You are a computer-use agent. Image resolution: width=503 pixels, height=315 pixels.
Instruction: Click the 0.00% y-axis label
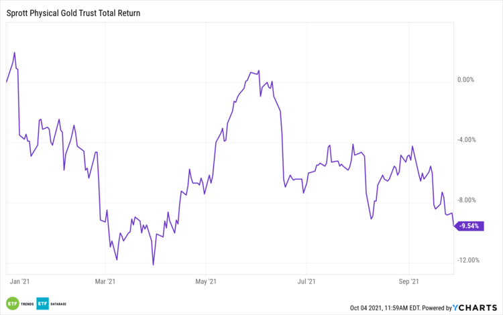point(465,80)
